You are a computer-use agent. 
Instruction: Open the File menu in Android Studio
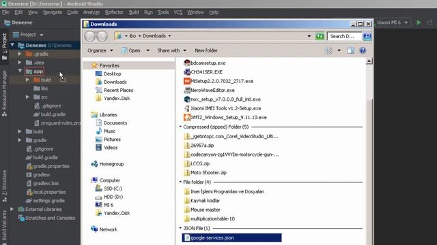(x=5, y=12)
